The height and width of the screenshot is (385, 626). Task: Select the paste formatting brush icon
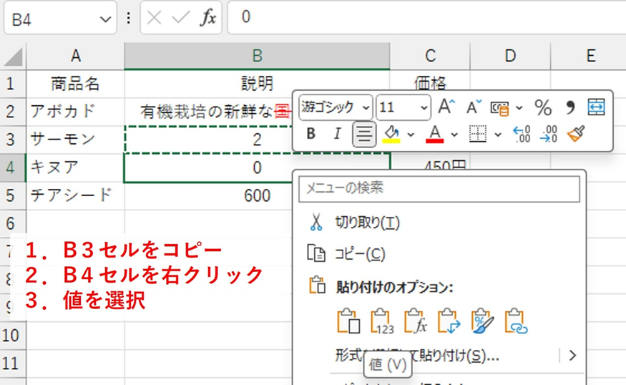pyautogui.click(x=483, y=322)
